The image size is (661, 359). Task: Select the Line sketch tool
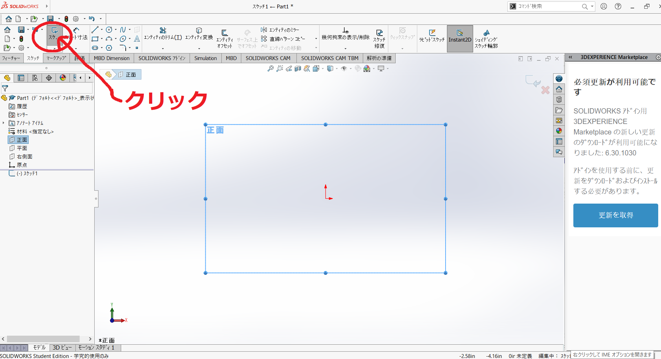[95, 30]
